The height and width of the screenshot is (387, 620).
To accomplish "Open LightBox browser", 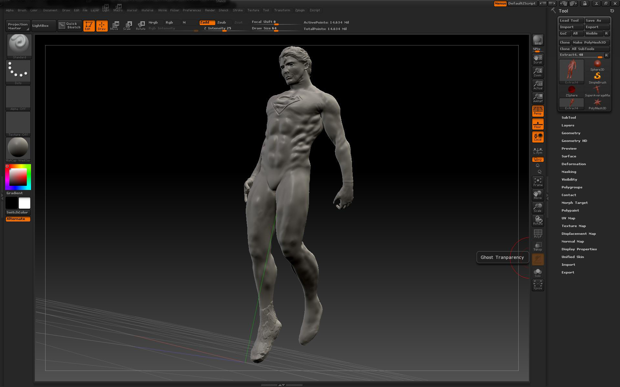I will [x=44, y=26].
